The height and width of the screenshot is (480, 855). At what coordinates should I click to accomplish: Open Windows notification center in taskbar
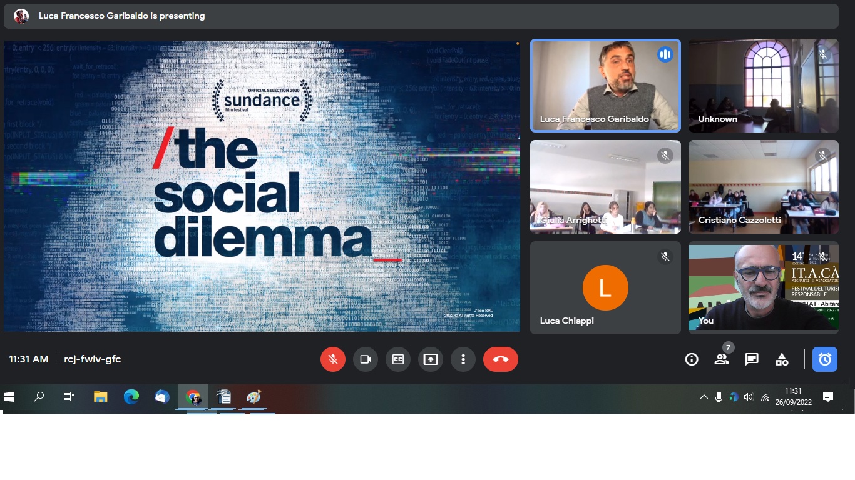click(x=828, y=397)
